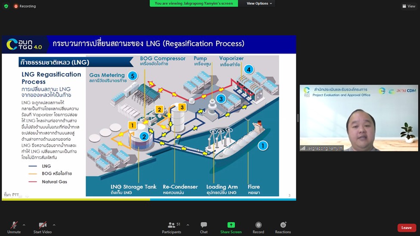The width and height of the screenshot is (420, 236).
Task: Select Jakgrapong Yamyim's video thumbnail
Action: coord(359,118)
